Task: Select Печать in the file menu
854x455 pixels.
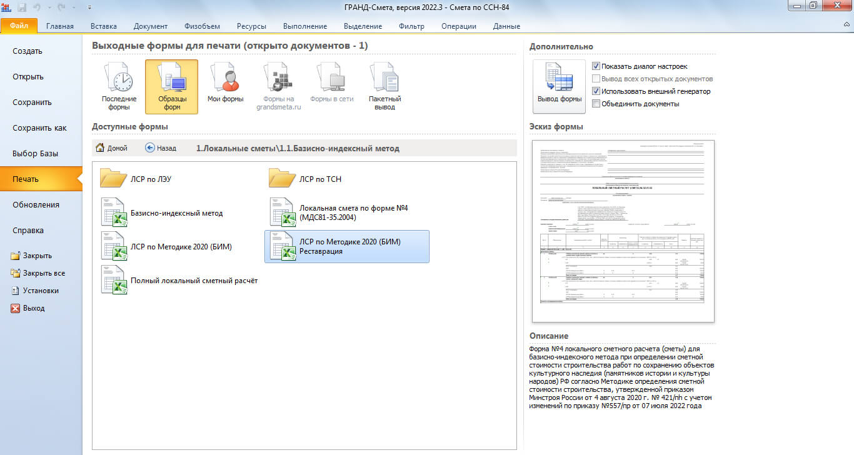Action: 41,179
